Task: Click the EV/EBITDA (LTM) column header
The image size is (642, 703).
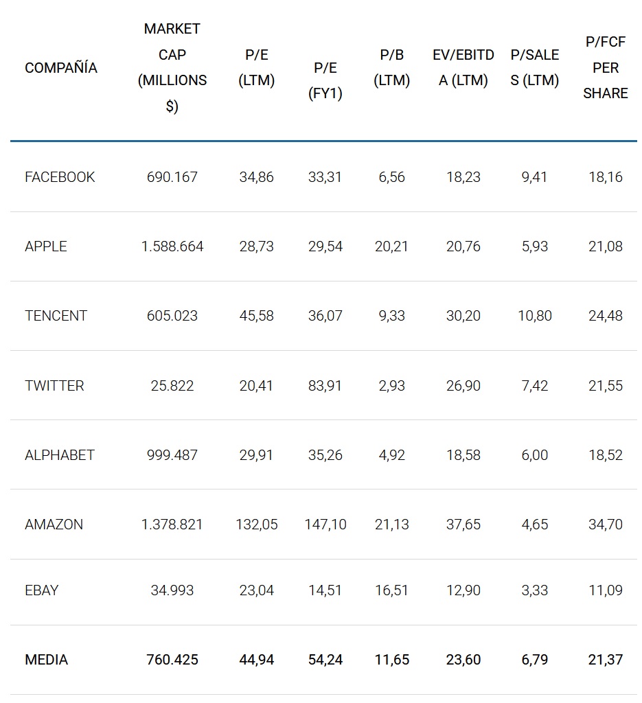Action: pos(463,67)
